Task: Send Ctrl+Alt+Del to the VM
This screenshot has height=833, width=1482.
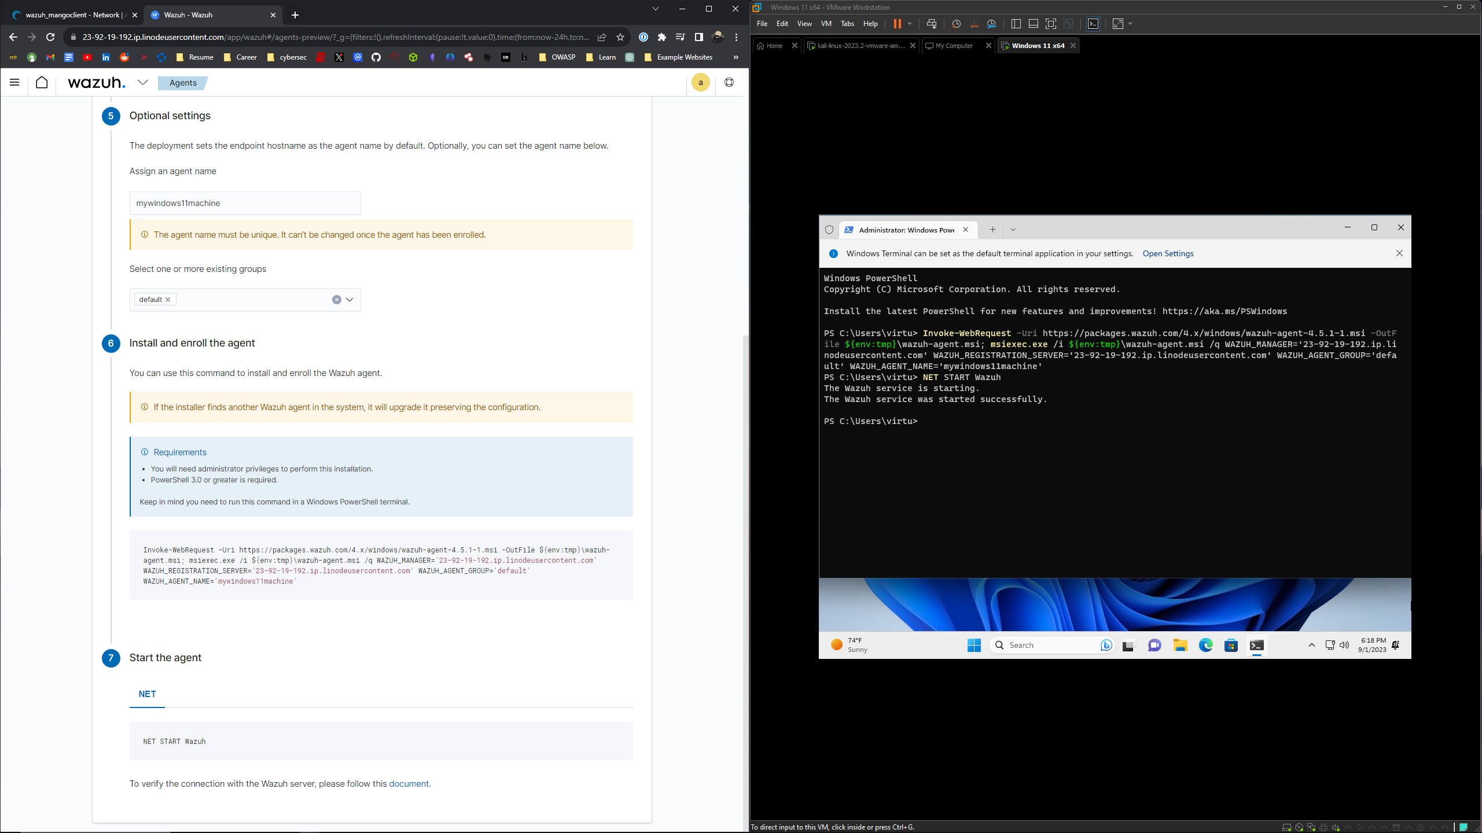Action: point(932,24)
